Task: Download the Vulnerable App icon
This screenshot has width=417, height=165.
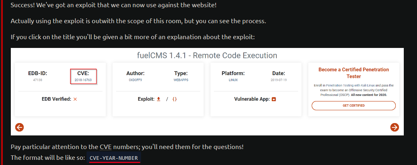Action: pyautogui.click(x=274, y=99)
